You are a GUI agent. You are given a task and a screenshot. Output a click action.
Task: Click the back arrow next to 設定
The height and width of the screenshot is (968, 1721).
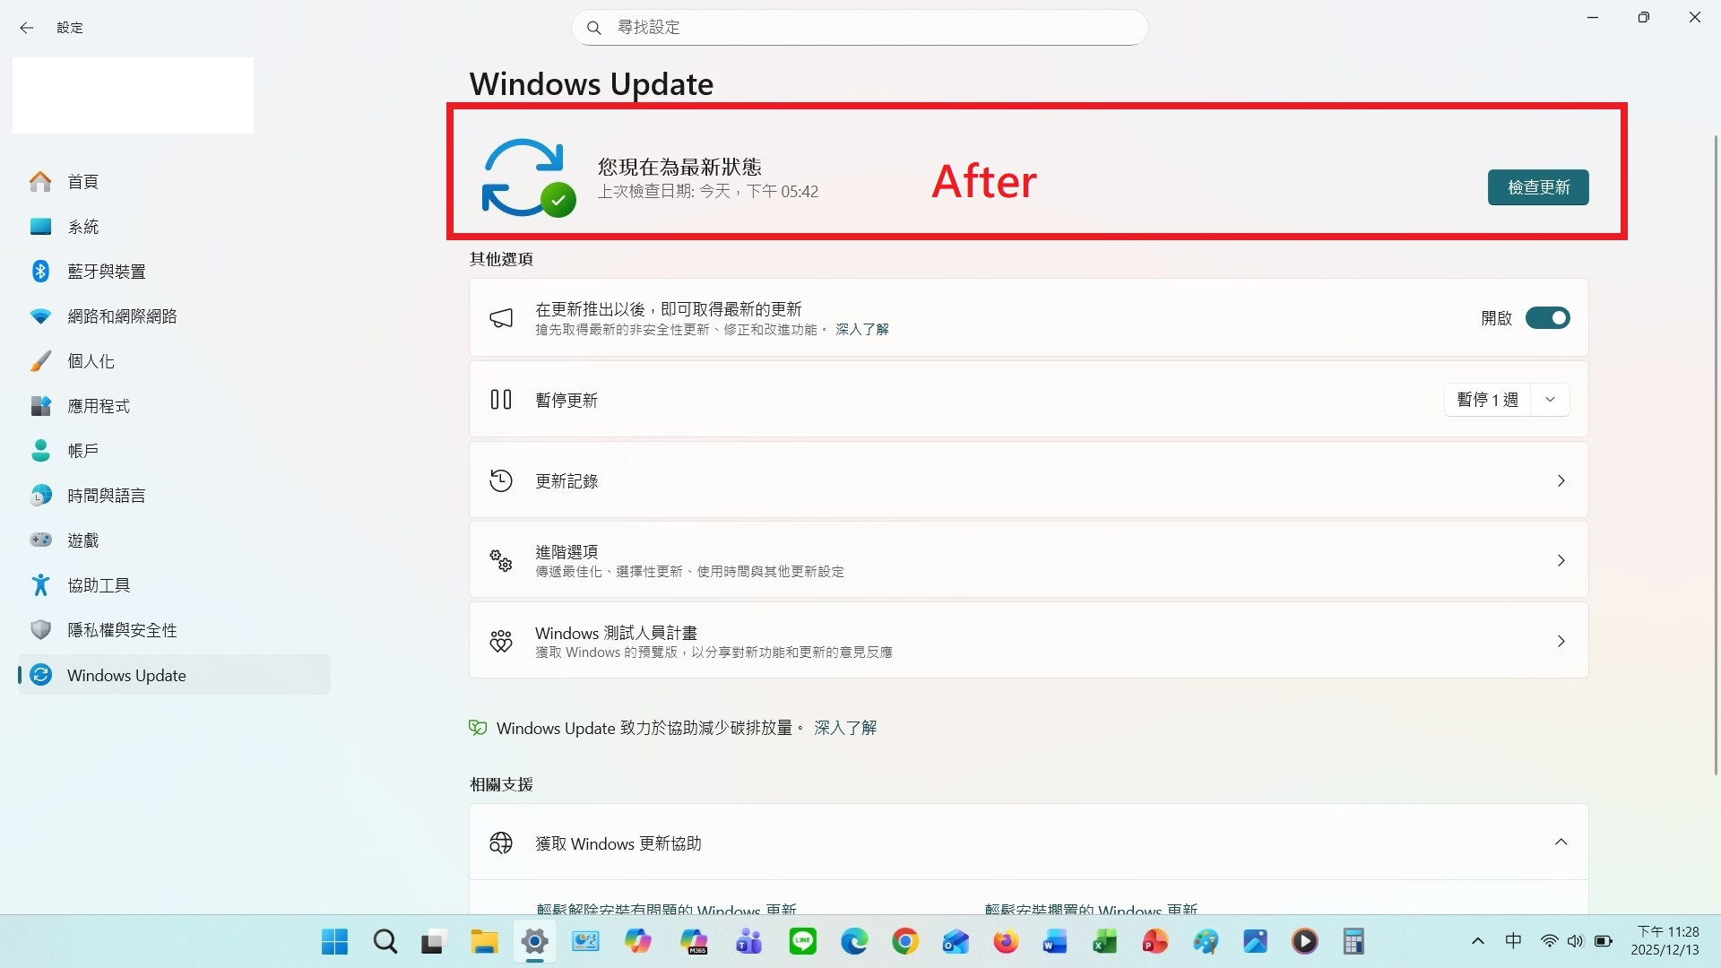27,28
